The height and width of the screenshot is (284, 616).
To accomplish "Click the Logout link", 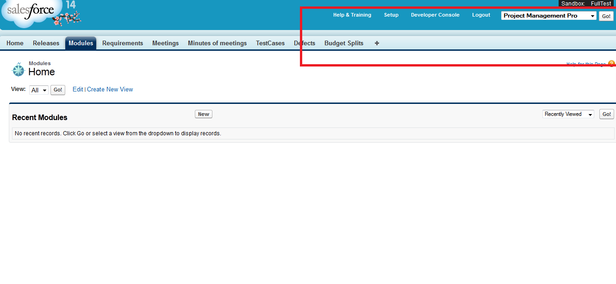I will [x=481, y=15].
